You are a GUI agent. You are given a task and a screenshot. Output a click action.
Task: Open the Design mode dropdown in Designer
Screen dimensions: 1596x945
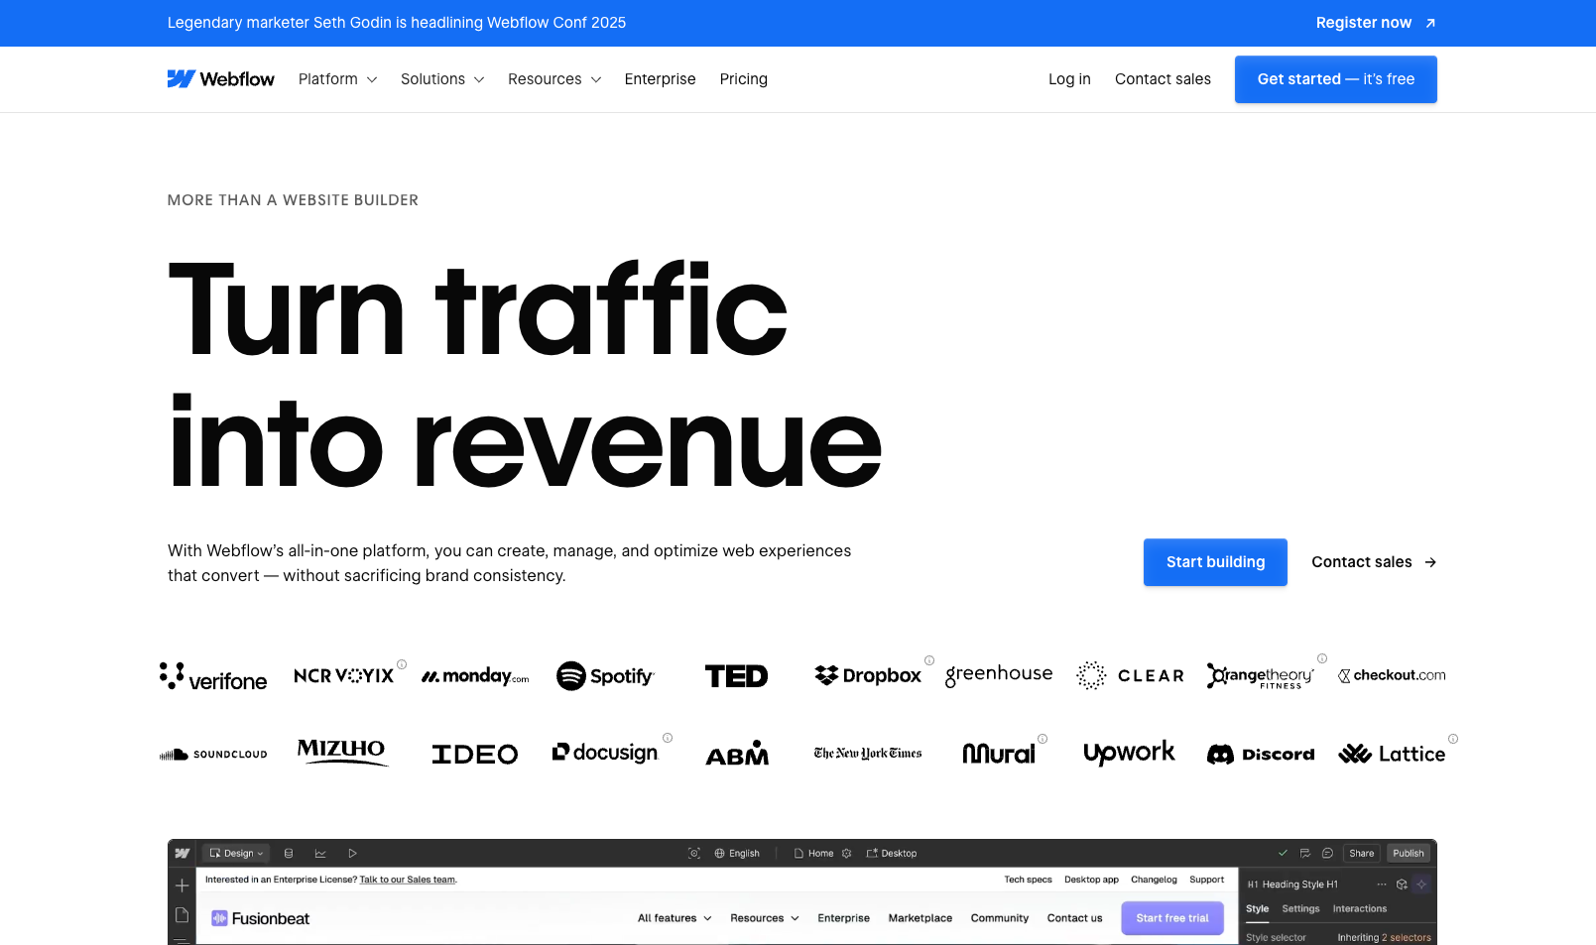click(236, 854)
